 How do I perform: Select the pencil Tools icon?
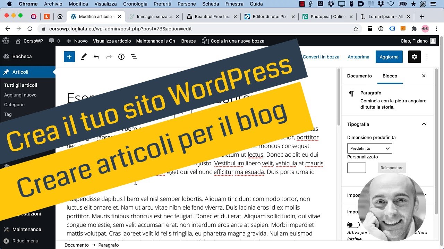[x=84, y=57]
